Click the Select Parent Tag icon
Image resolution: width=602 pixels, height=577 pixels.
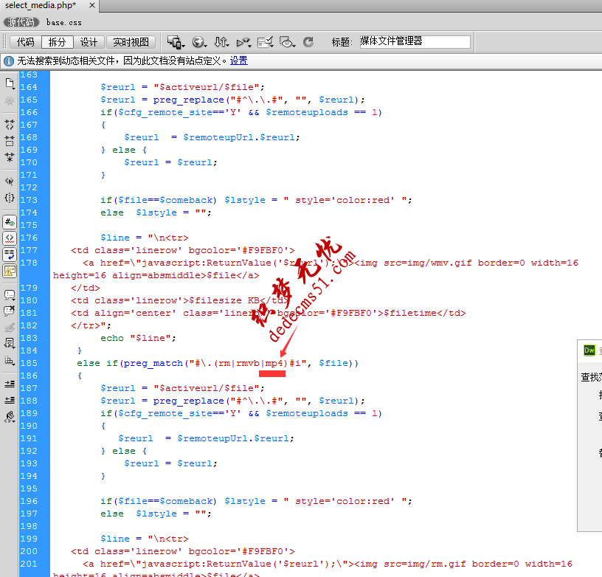point(10,180)
